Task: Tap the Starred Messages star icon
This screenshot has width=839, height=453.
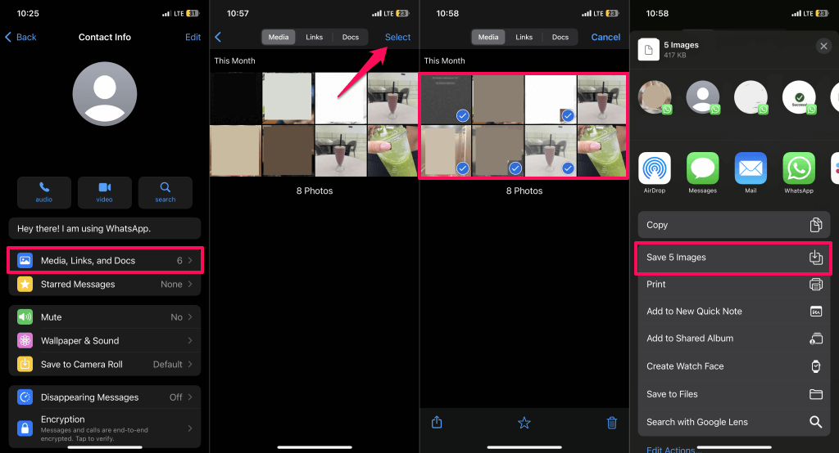Action: [x=25, y=285]
